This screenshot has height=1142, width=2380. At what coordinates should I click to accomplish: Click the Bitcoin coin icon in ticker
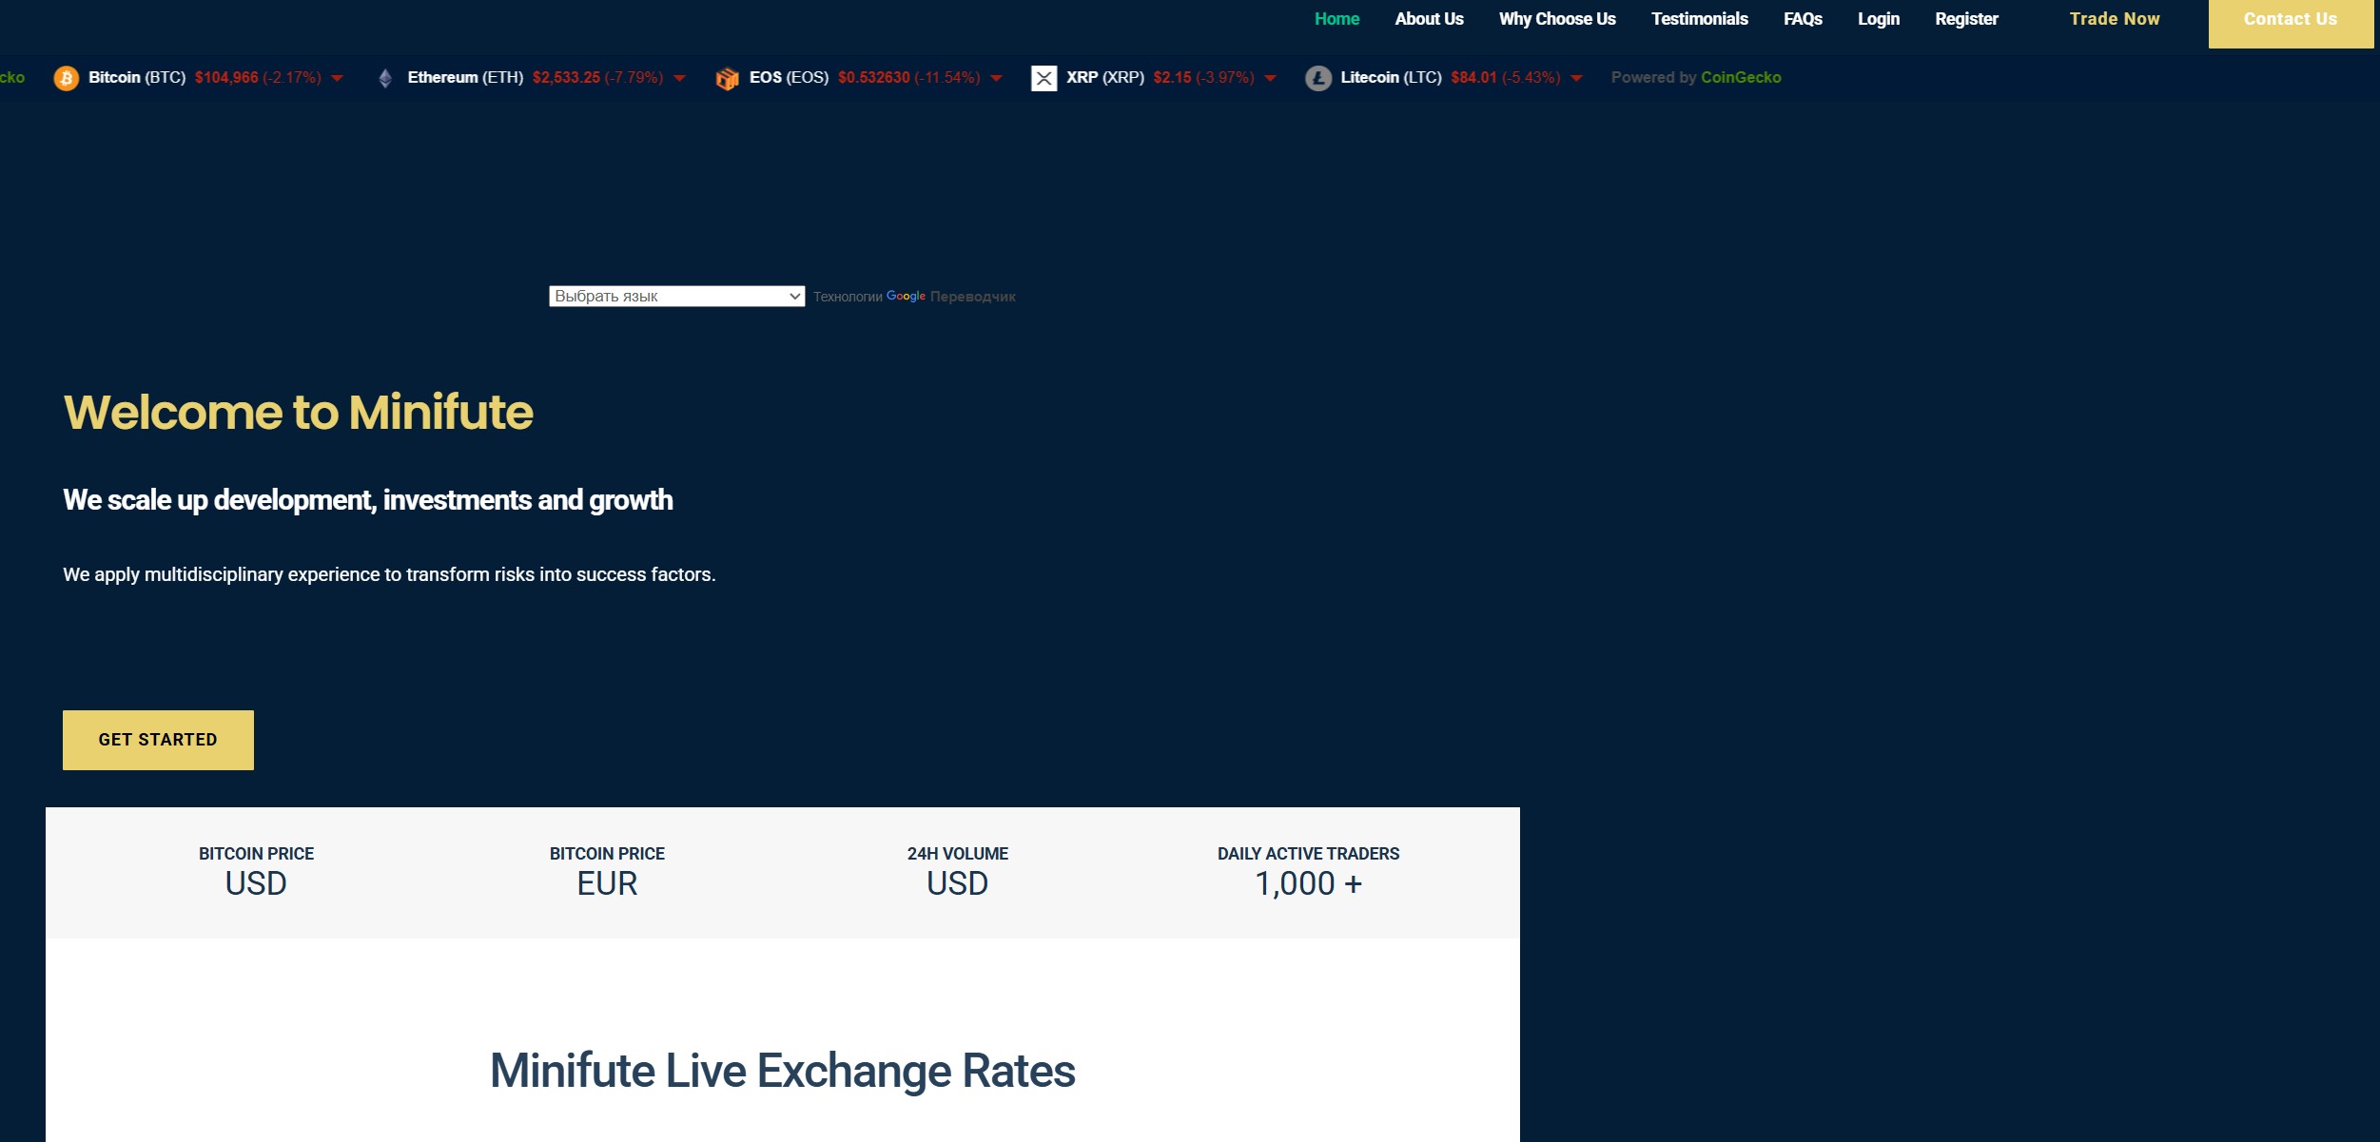coord(66,78)
